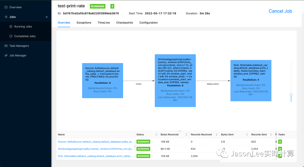304x167 pixels.
Task: Click the green 8 tasks badge in Source row
Action: (x=280, y=142)
